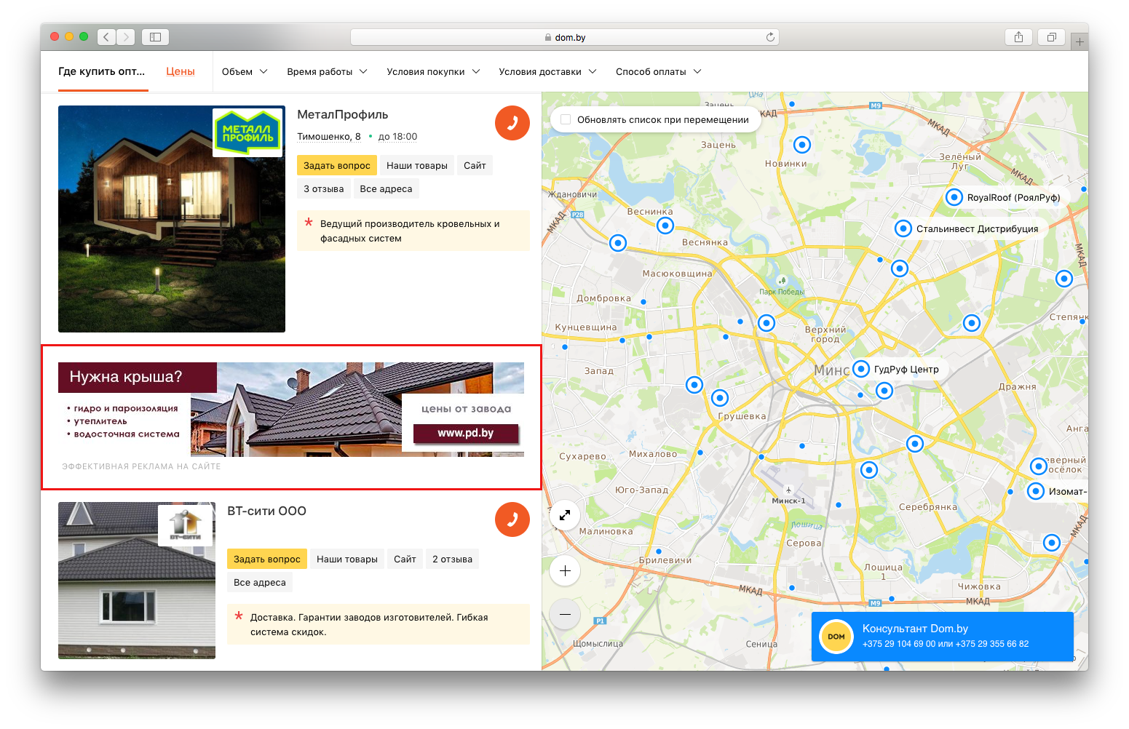The image size is (1129, 729).
Task: Show all Safari tabs overview
Action: click(x=1051, y=37)
